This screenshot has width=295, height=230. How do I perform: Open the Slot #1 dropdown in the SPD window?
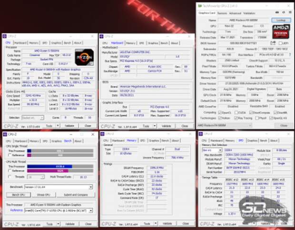[212, 150]
